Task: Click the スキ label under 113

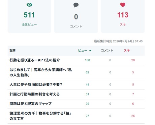Action: (123, 24)
